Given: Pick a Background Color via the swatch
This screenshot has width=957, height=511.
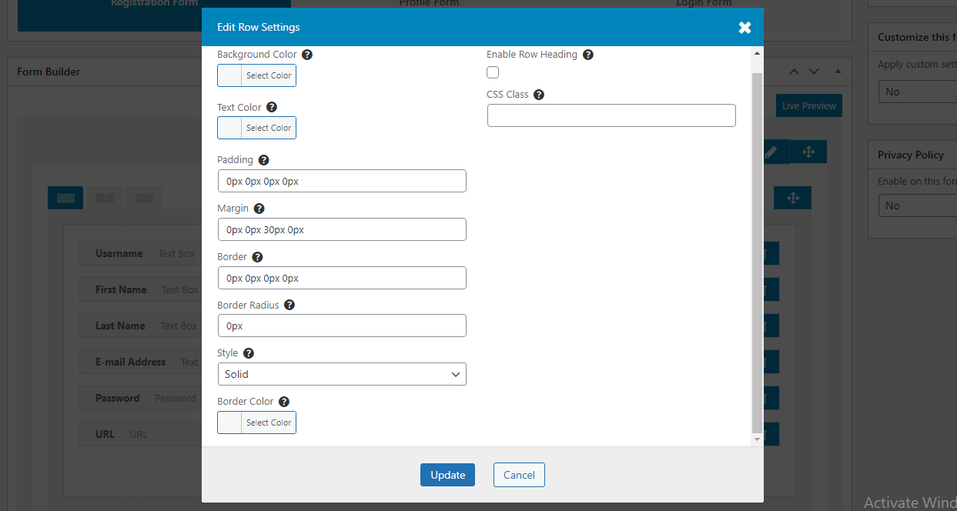Looking at the screenshot, I should click(229, 75).
